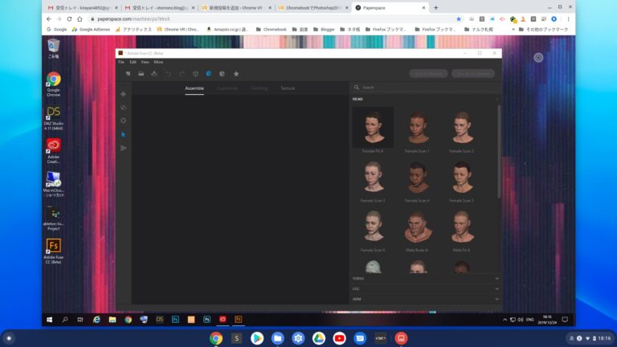
Task: Click the Windows taskbar search icon
Action: [x=65, y=320]
